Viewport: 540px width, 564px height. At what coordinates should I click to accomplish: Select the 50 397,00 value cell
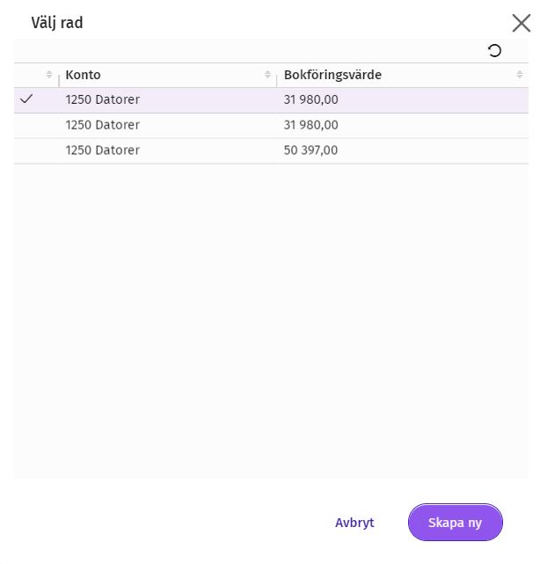point(310,150)
